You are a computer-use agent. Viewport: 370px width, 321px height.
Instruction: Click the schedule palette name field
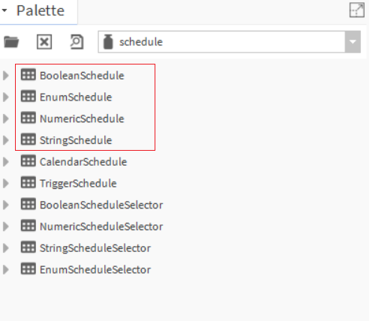coord(221,42)
